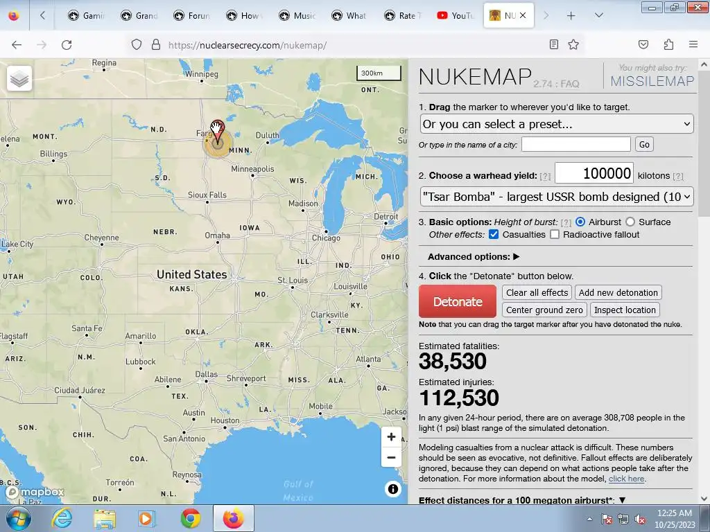The image size is (710, 532).
Task: Launch Google Chrome from the taskbar
Action: click(191, 518)
